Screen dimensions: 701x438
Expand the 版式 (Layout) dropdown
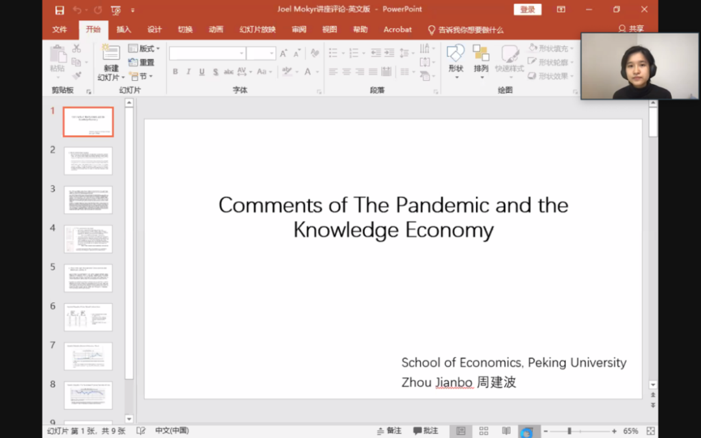pyautogui.click(x=144, y=49)
